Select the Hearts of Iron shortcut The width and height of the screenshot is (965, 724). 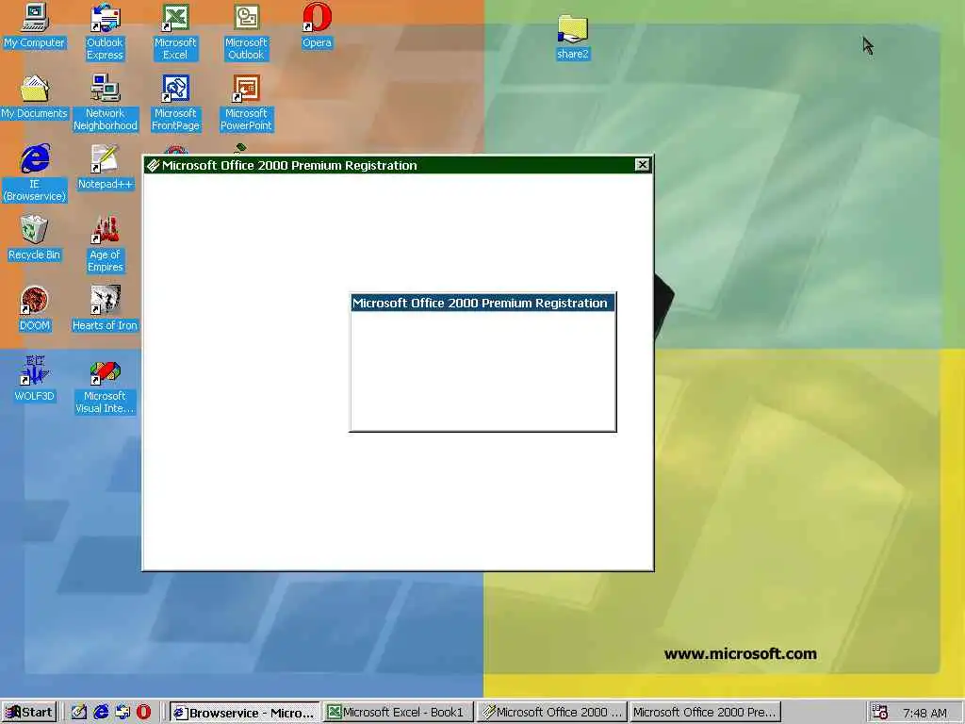click(x=105, y=309)
